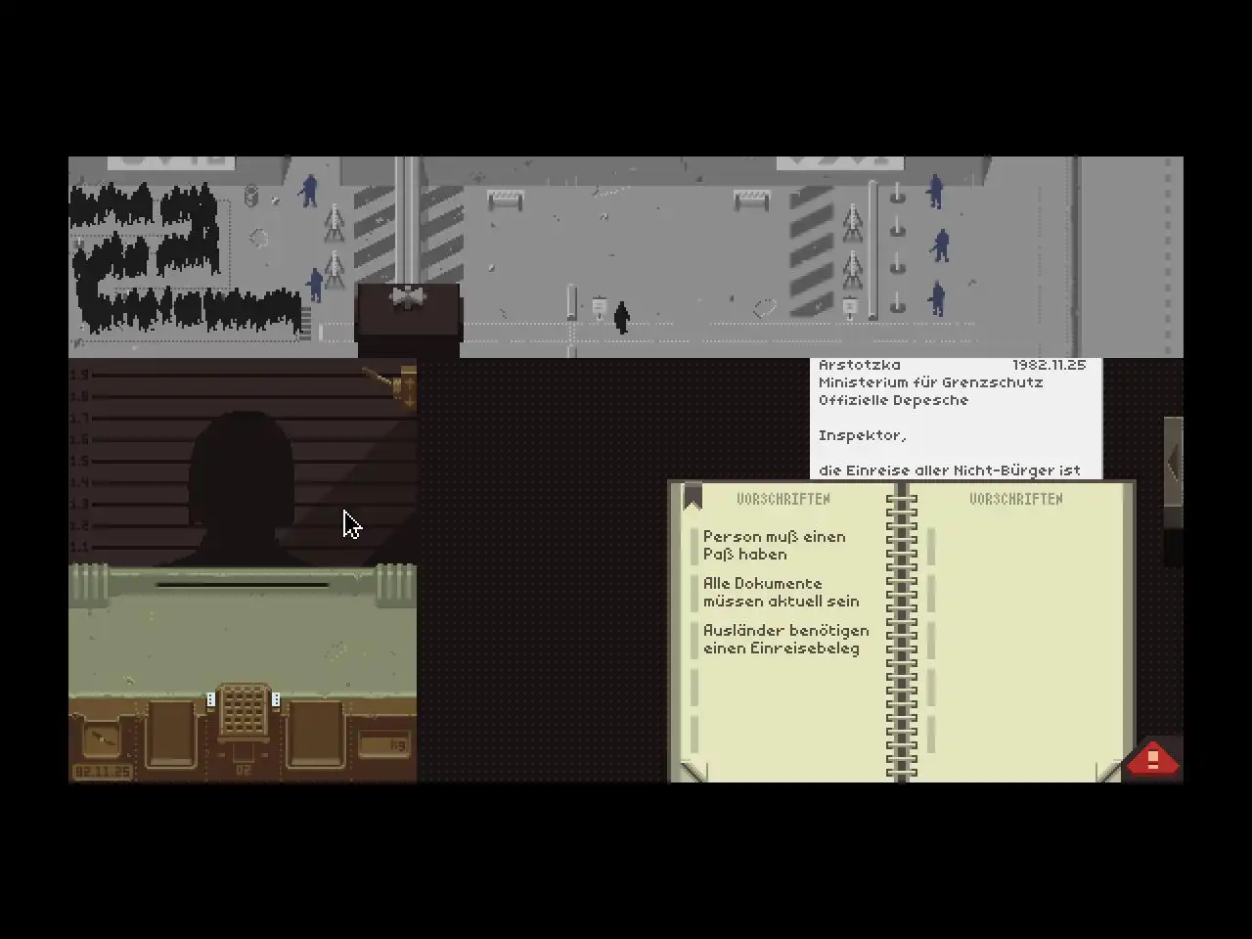Click the left page VORSCHRIFTEN heading

[x=782, y=499]
